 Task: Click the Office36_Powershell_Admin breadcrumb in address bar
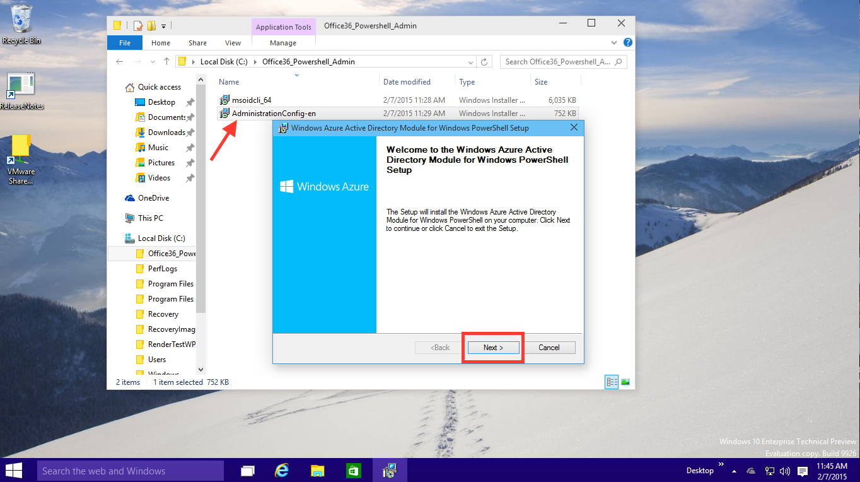tap(308, 62)
